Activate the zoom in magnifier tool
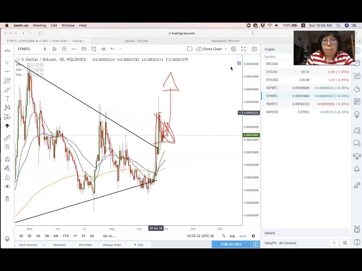This screenshot has width=362, height=271. pos(7,147)
